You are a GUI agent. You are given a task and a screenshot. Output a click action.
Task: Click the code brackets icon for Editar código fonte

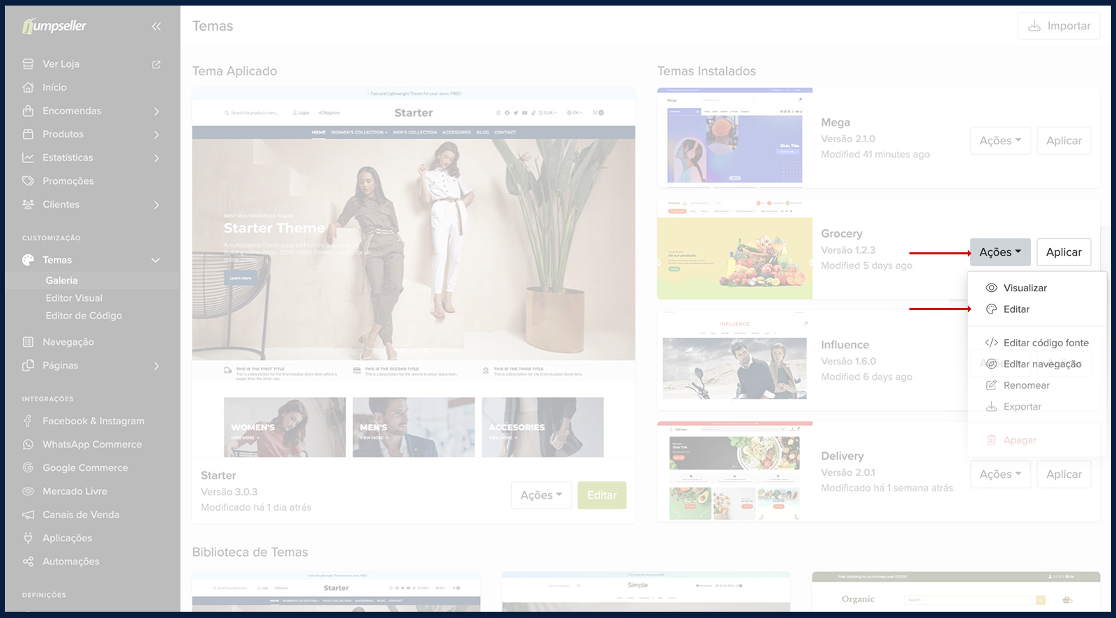[991, 343]
